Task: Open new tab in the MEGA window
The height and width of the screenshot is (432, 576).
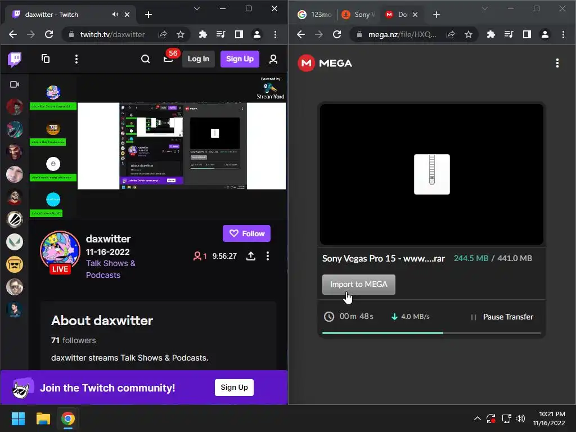Action: click(x=436, y=14)
